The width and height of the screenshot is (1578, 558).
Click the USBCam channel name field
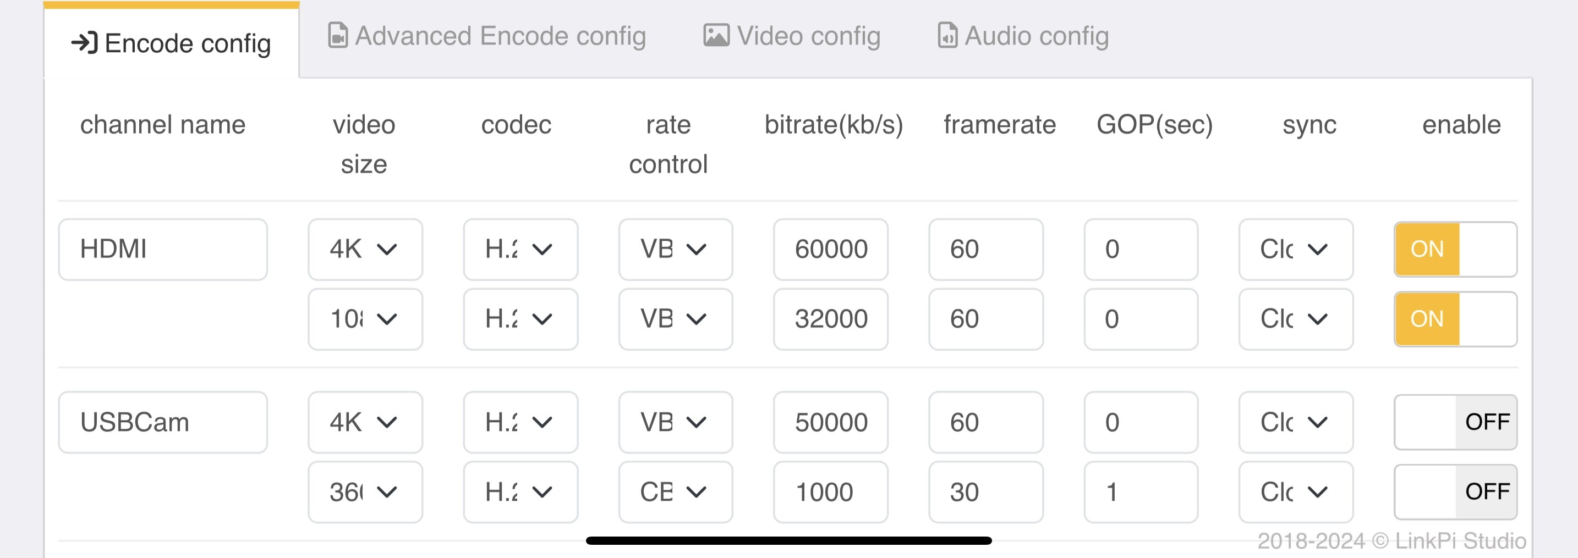(x=163, y=422)
